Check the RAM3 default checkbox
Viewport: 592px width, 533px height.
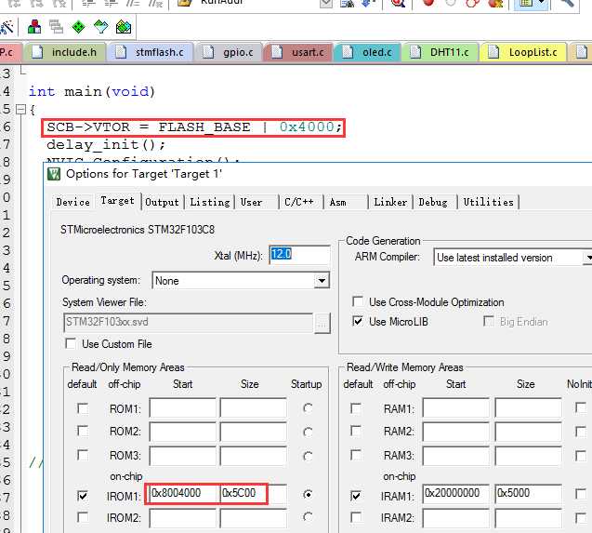point(356,455)
